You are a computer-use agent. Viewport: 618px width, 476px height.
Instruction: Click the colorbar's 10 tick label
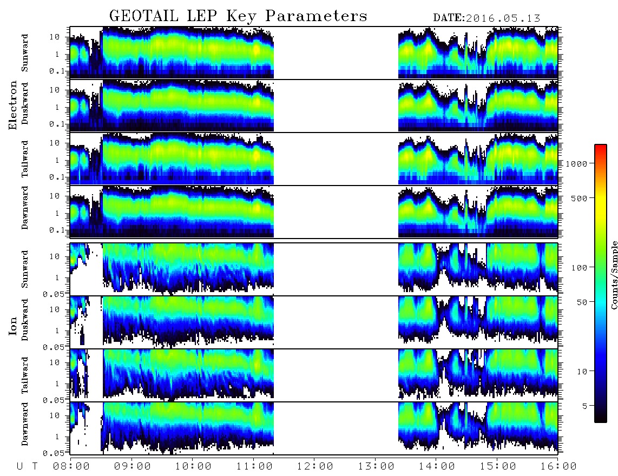coord(582,372)
